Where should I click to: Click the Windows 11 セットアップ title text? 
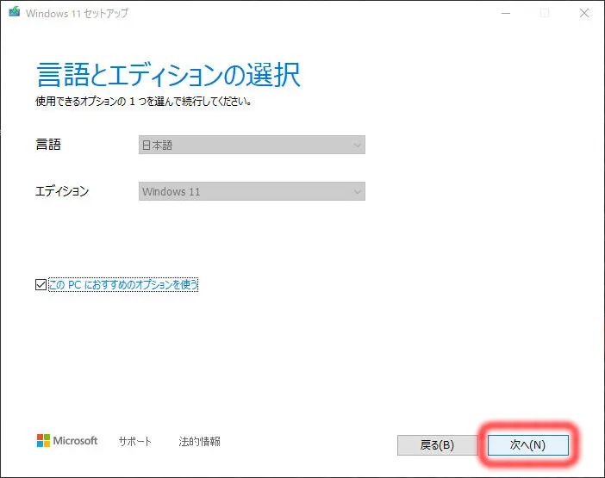tap(77, 13)
